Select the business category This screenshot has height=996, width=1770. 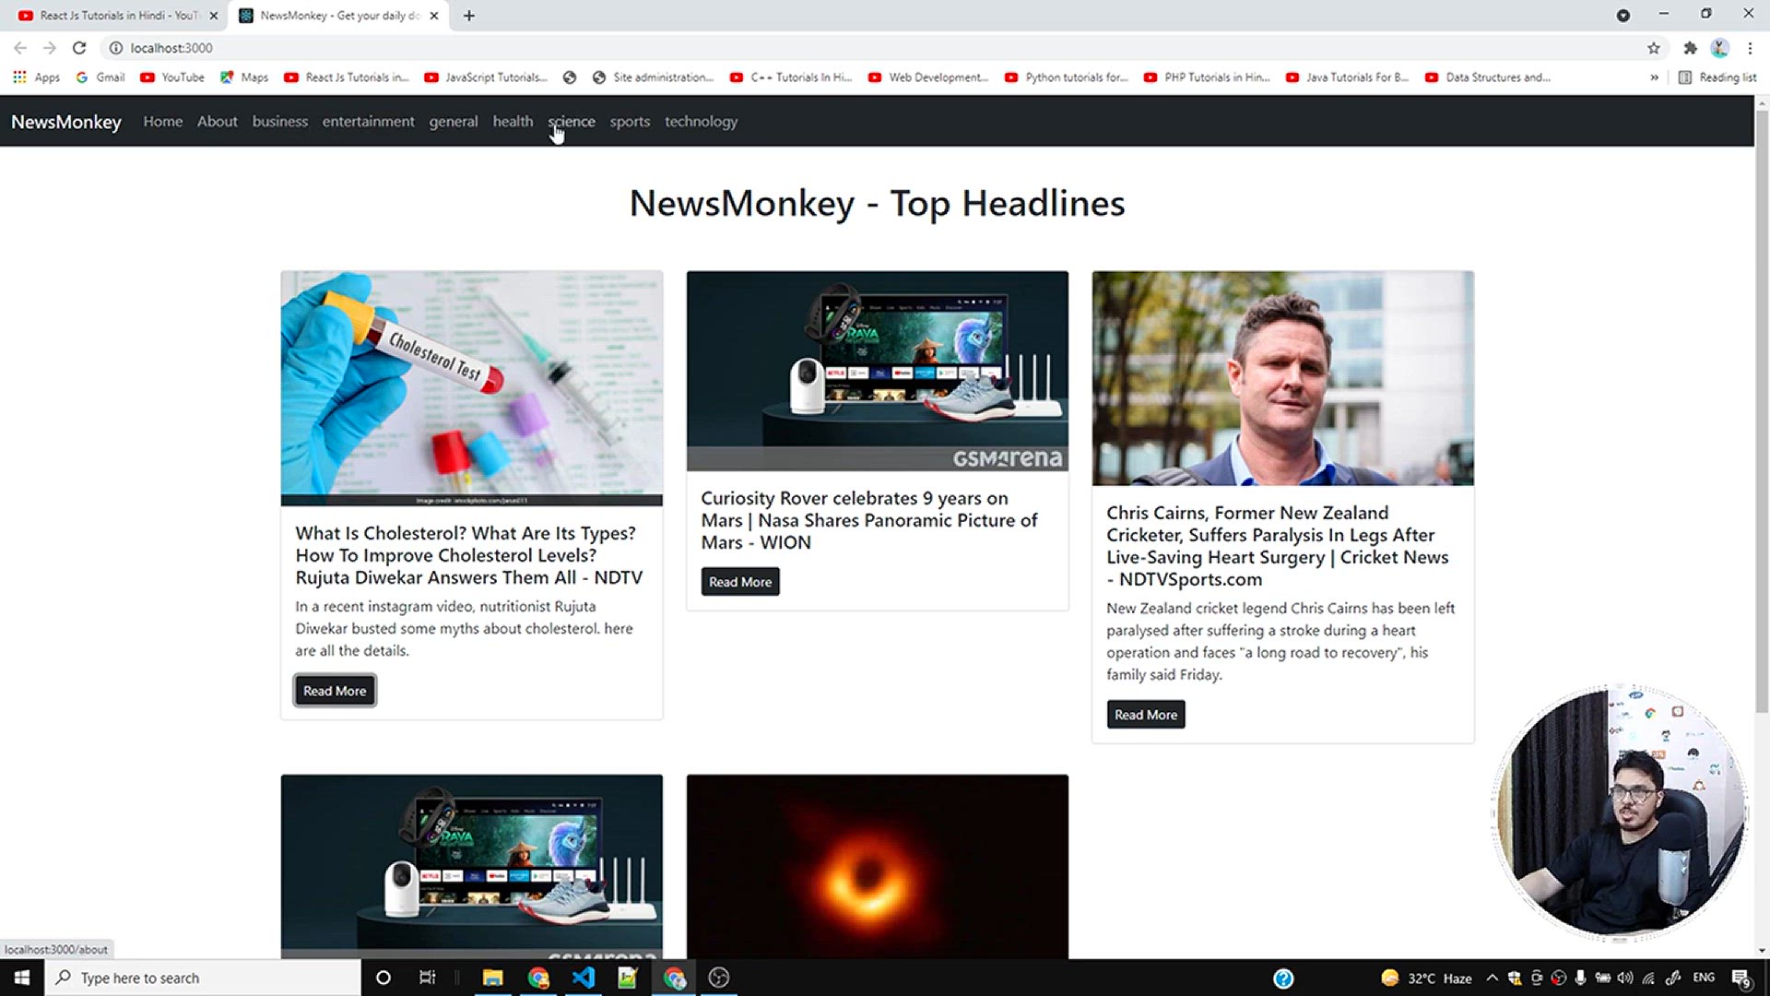[x=280, y=122]
